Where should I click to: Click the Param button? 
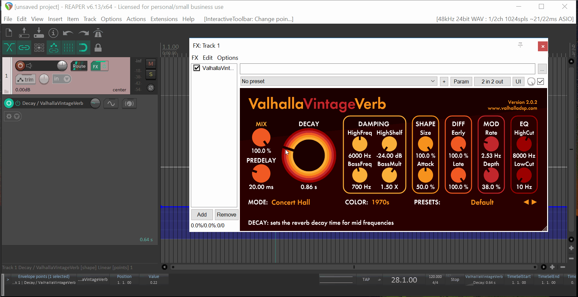461,81
